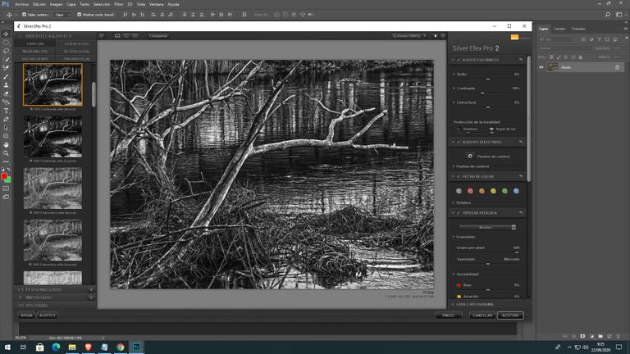The height and width of the screenshot is (354, 630).
Task: Click the fx layer style icon
Action: [x=574, y=336]
